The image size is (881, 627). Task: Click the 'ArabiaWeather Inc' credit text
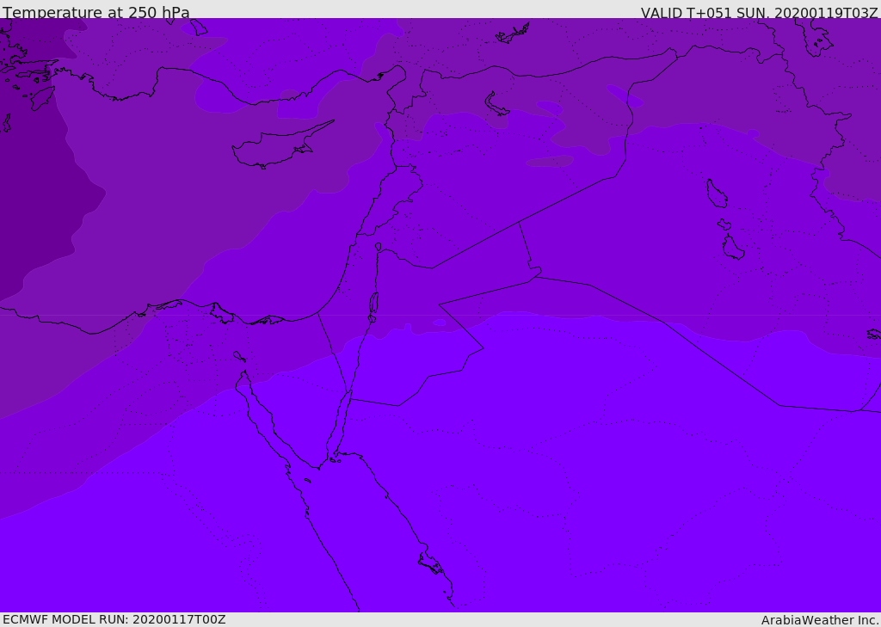819,620
